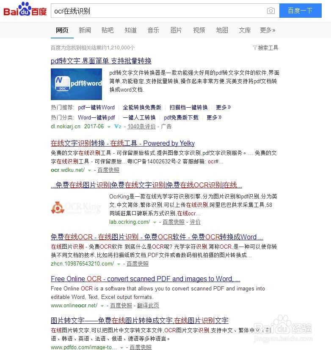
Task: Click the www.onlineocr.net/ URL text
Action: click(x=74, y=305)
